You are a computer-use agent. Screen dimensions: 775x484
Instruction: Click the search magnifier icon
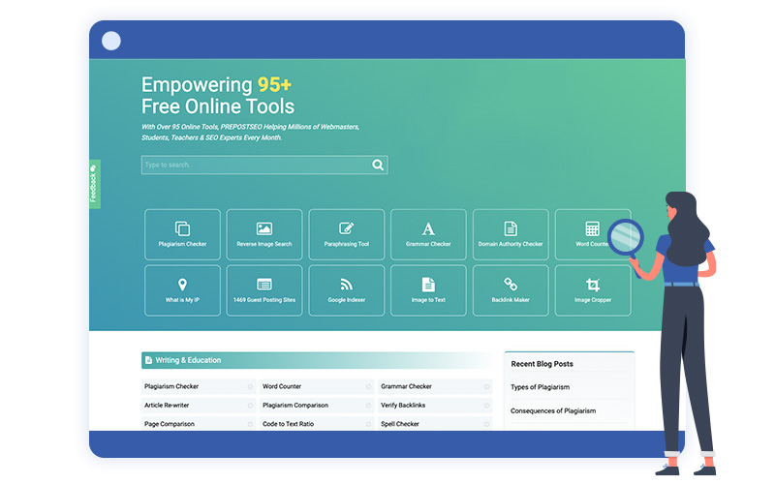click(x=378, y=165)
